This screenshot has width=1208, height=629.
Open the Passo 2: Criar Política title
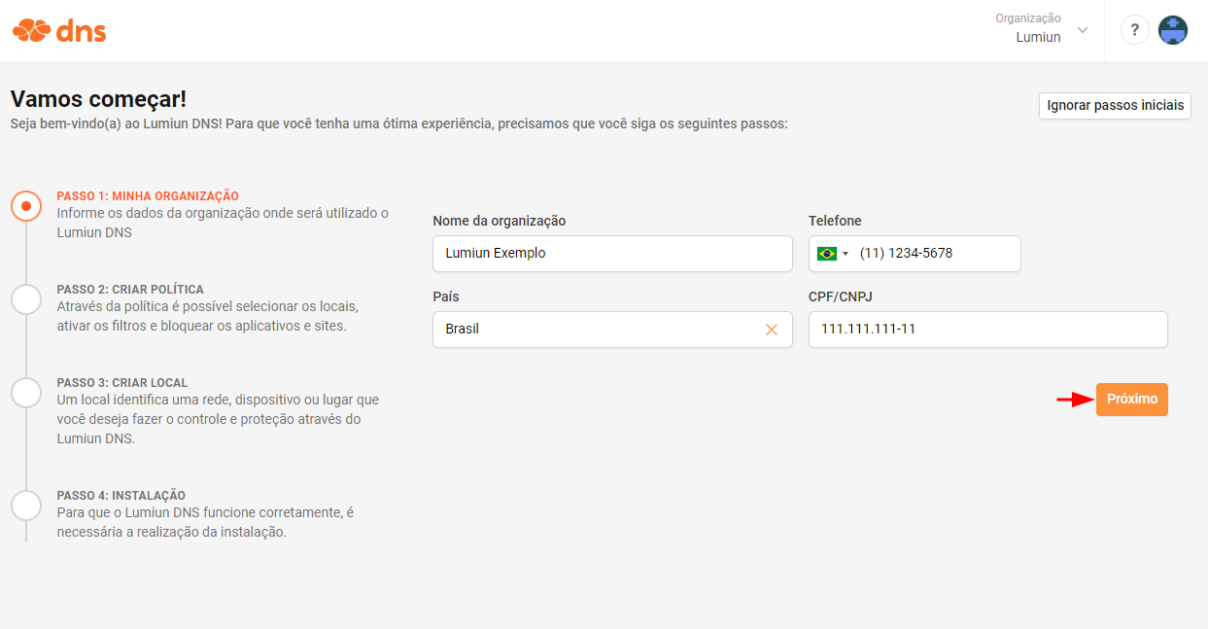[x=130, y=290]
